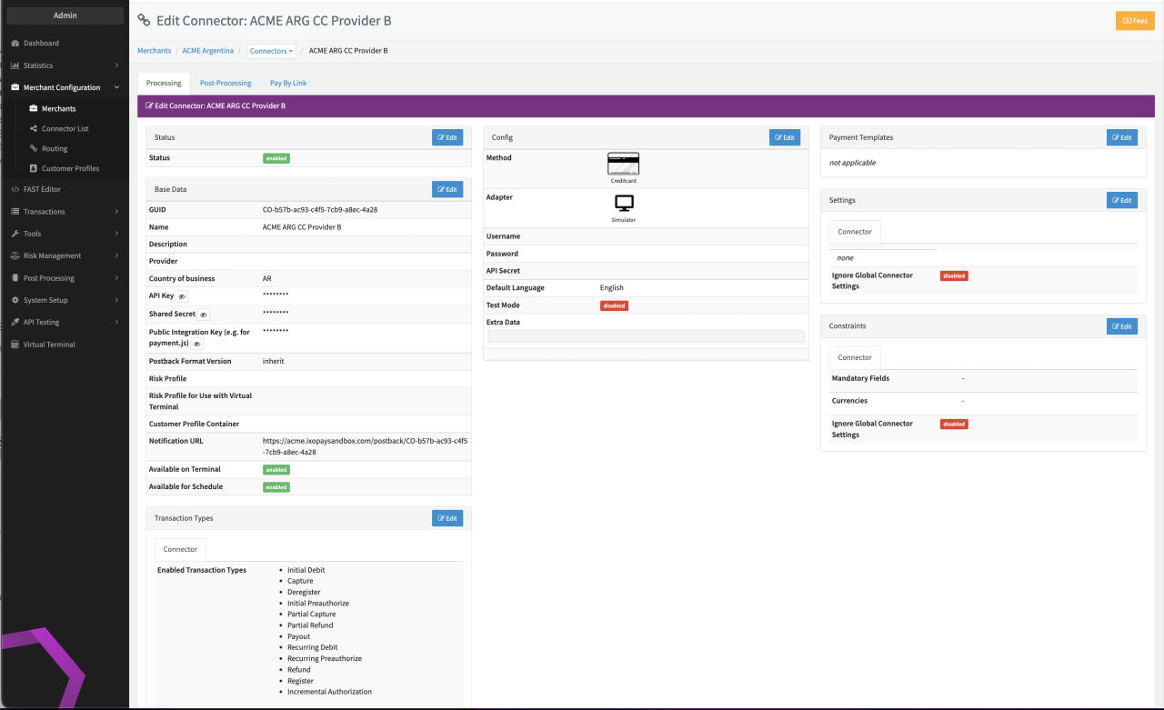Image resolution: width=1164 pixels, height=710 pixels.
Task: Click the ACME Argentina breadcrumb link
Action: click(x=207, y=51)
